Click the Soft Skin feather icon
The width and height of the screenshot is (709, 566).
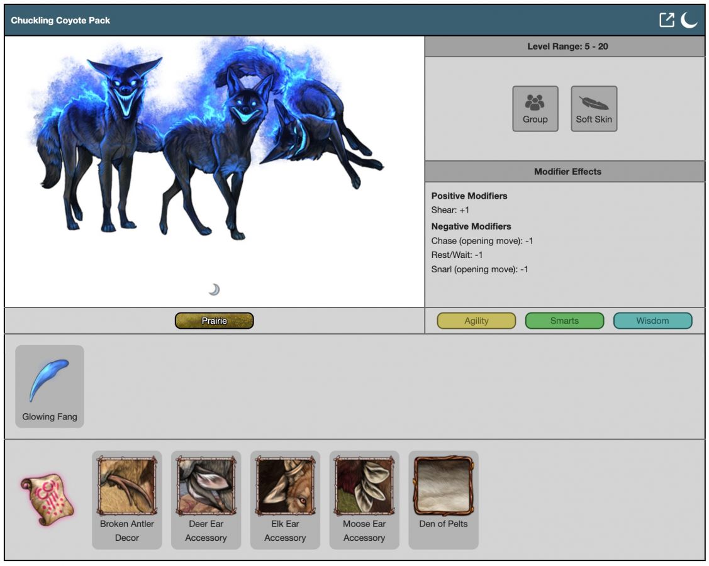pos(593,108)
